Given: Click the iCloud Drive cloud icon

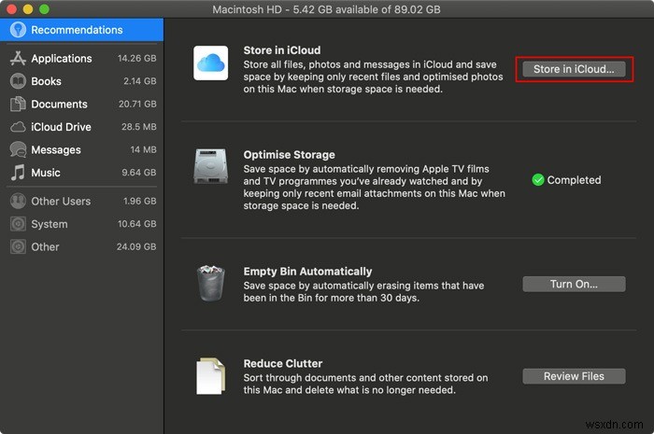Looking at the screenshot, I should [18, 127].
